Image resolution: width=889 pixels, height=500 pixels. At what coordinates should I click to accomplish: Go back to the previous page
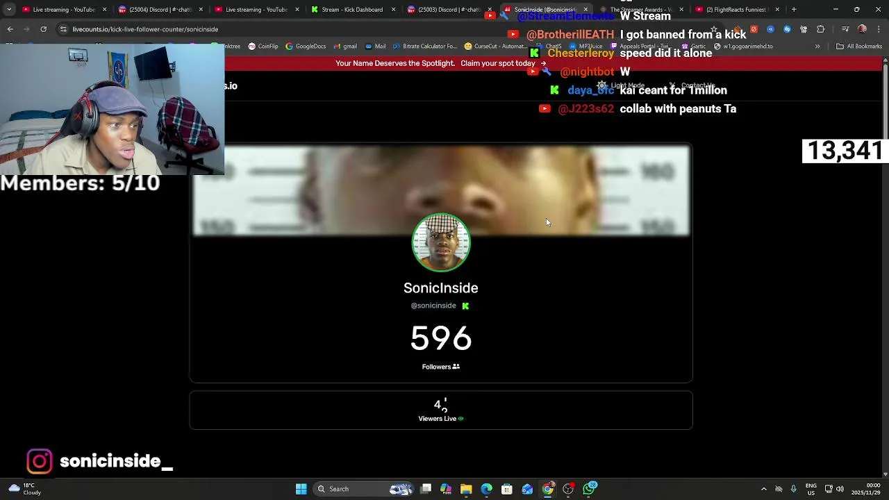coord(10,29)
